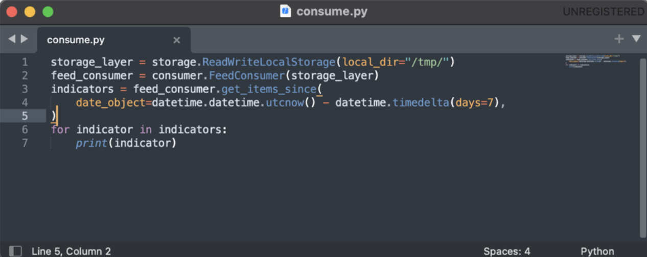The width and height of the screenshot is (647, 257).
Task: Close the consume.py tab
Action: pos(177,40)
